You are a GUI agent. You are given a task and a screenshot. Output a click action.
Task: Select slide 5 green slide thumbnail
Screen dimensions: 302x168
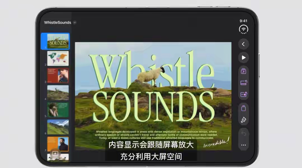[x=58, y=110]
